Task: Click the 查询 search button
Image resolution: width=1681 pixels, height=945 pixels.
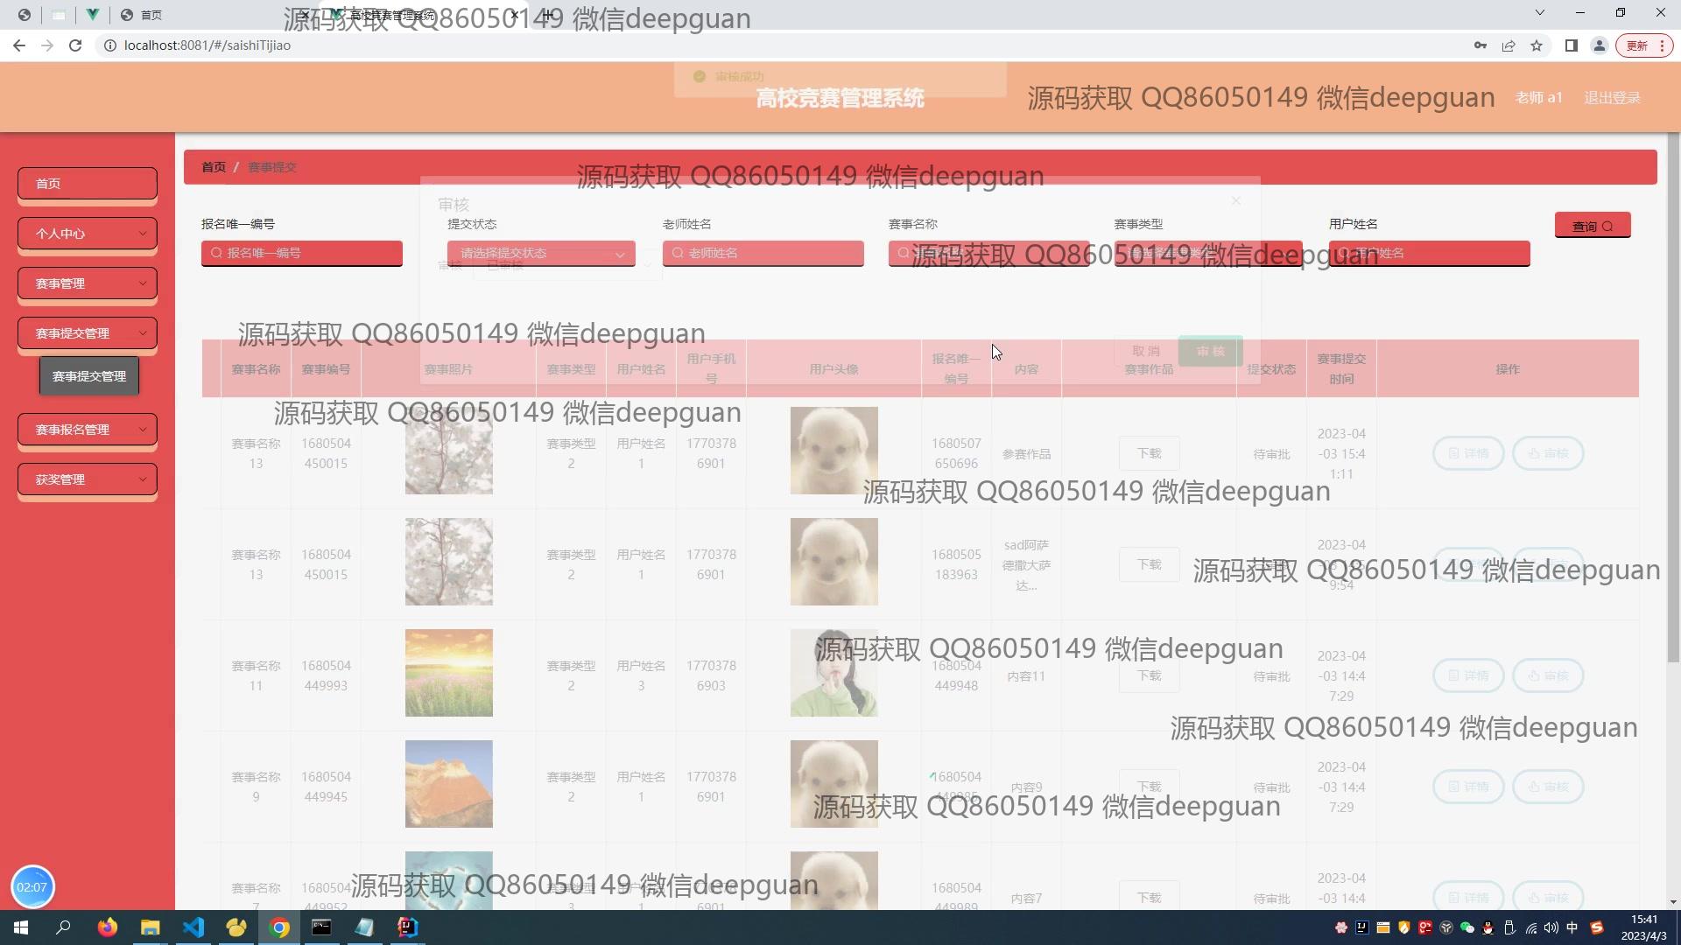Action: [1593, 226]
